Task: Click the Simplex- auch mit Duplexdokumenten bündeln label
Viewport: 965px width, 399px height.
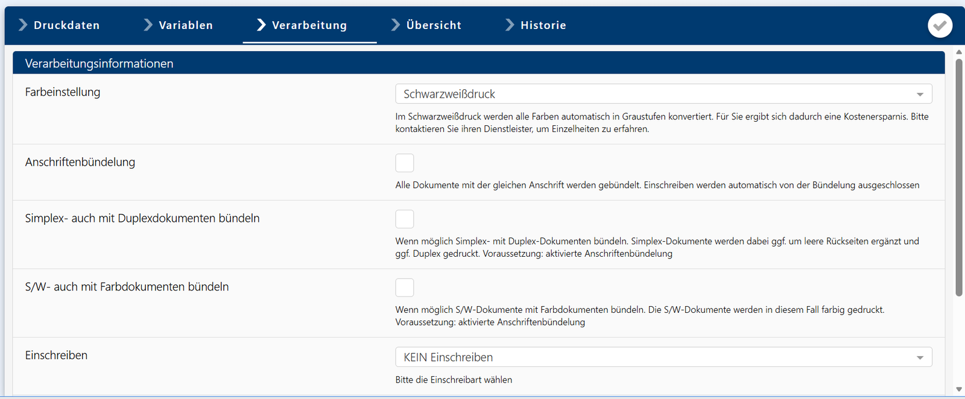Action: (x=142, y=218)
